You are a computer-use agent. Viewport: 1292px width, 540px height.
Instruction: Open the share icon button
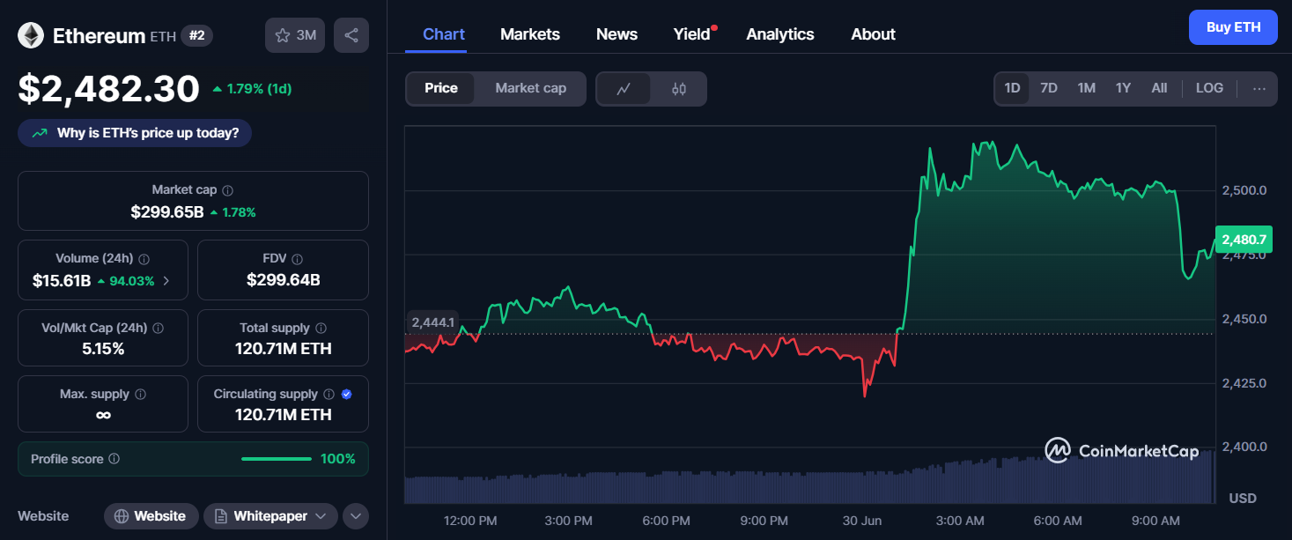tap(351, 35)
